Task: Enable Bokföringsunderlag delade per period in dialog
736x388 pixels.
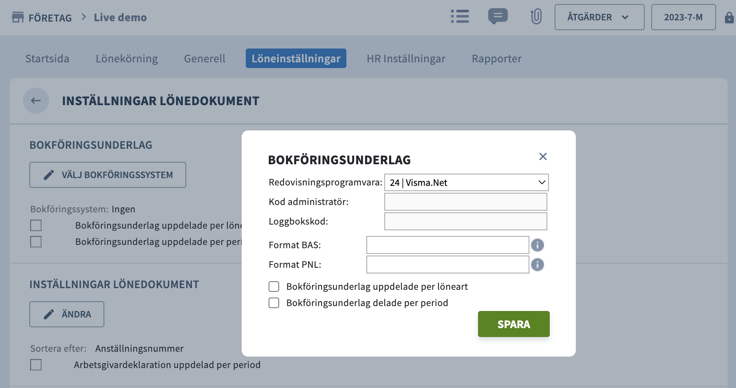Action: coord(274,303)
